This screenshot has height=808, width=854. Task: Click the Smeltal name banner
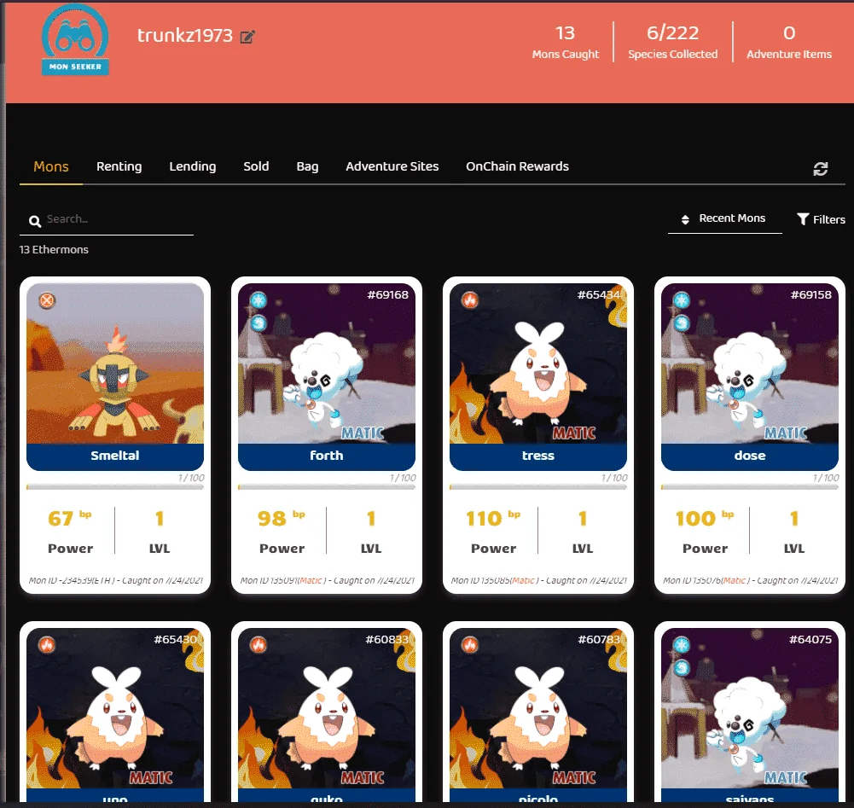point(115,456)
